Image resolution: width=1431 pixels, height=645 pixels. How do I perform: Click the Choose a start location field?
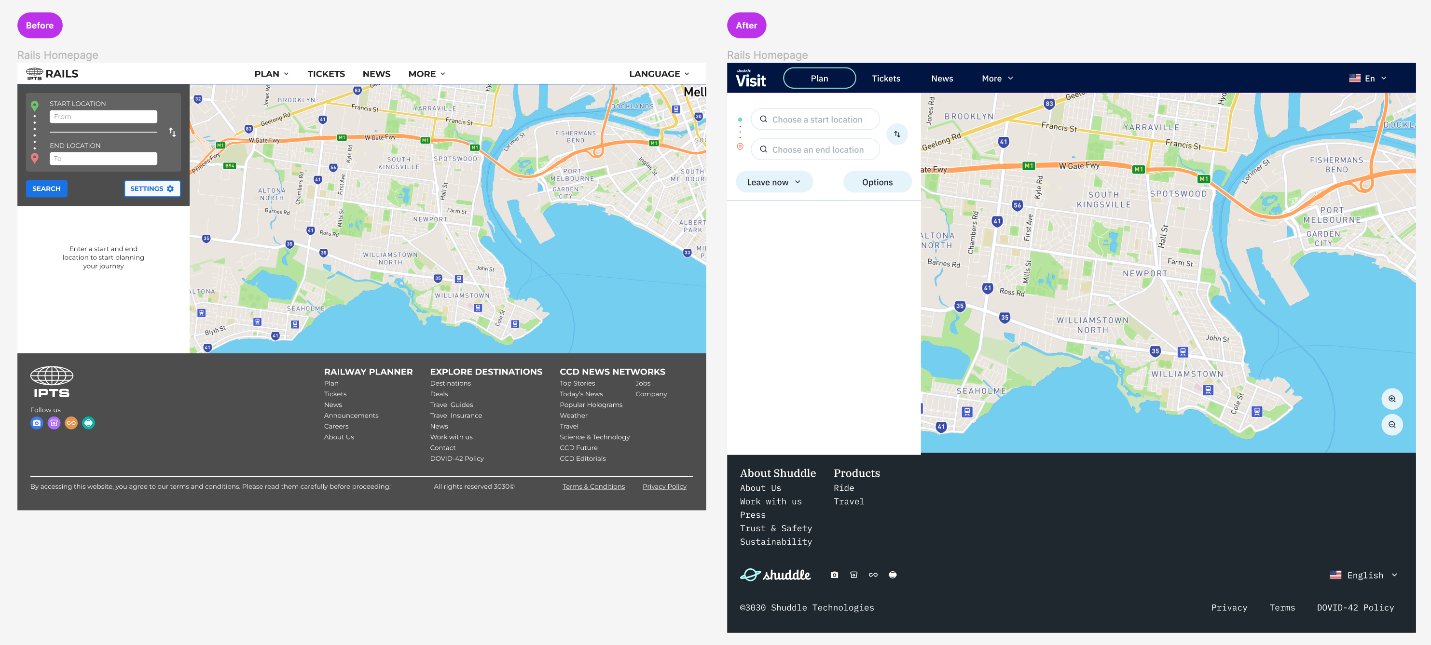[x=815, y=120]
